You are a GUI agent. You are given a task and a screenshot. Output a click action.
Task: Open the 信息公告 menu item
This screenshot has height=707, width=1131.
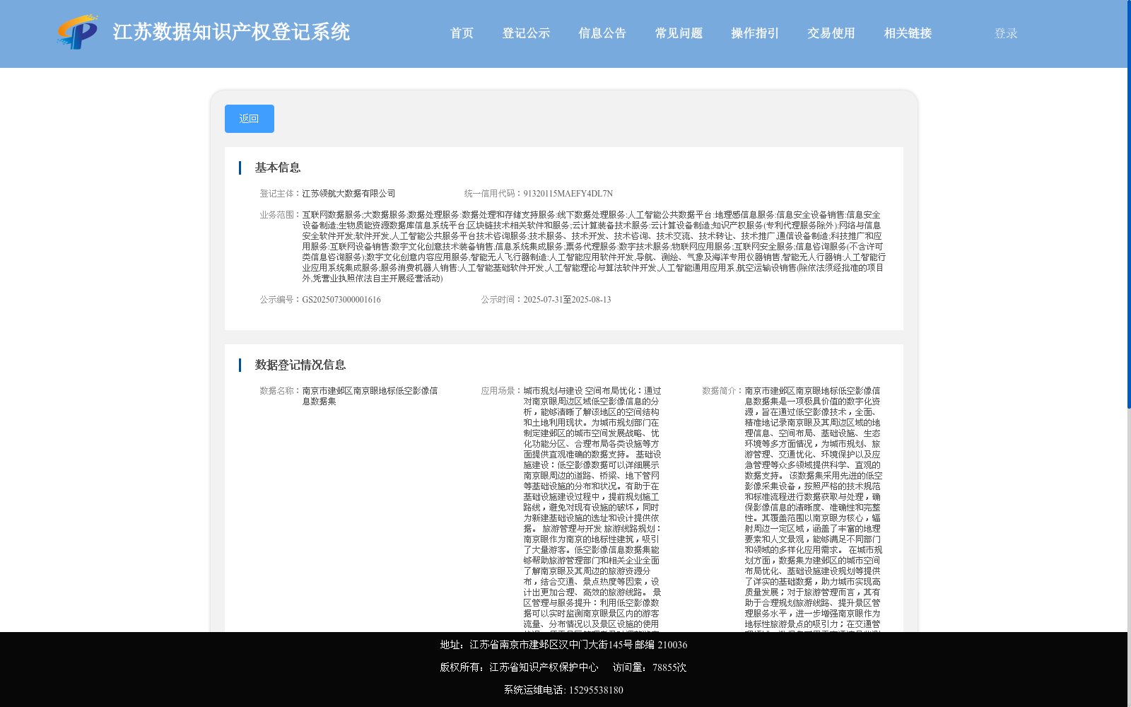[602, 33]
